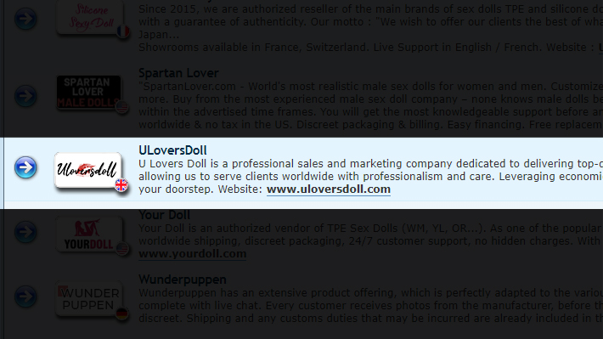Click the UK flag badge on ULoversDoll logo

pos(121,185)
